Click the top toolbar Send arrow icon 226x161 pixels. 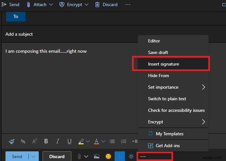4,4
